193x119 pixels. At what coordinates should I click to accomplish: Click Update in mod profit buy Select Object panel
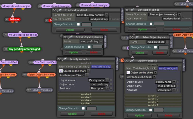(73, 52)
